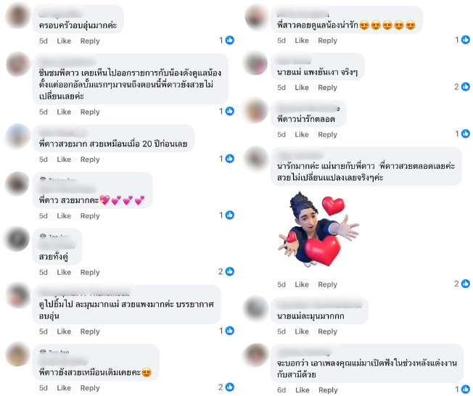This screenshot has height=396, width=473.
Task: Reply to 'ดูไปยิ้มไป ละมุนมากแม่' comment
Action: pos(90,331)
